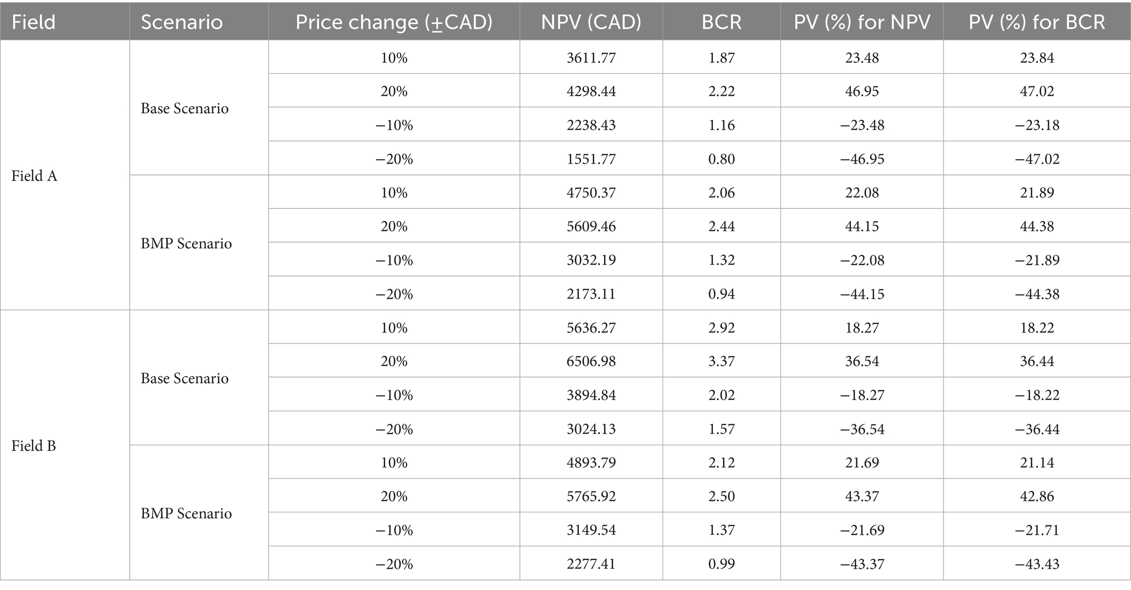The width and height of the screenshot is (1131, 590).
Task: Select the Field B row label
Action: tap(34, 446)
